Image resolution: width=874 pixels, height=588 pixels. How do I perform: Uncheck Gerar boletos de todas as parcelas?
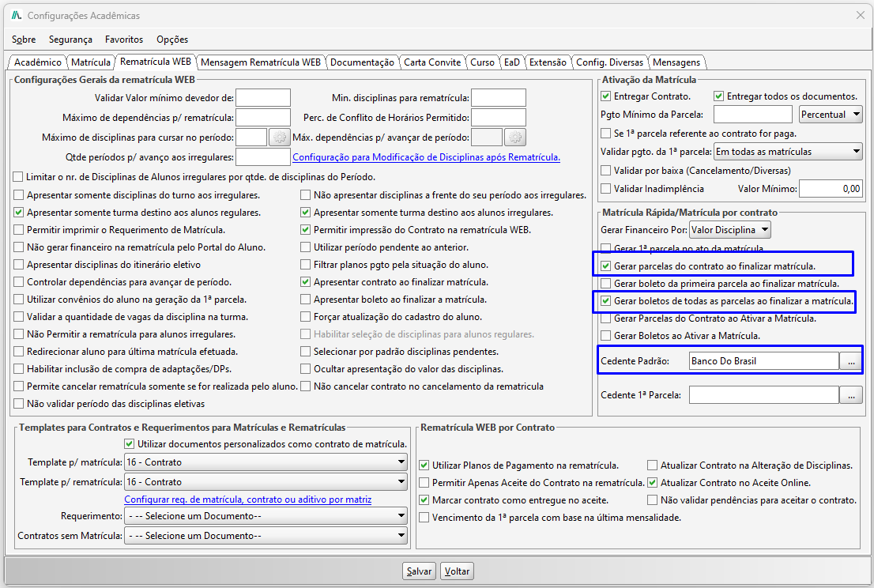[x=606, y=301]
